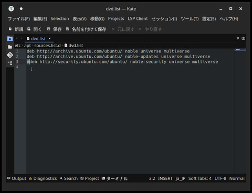
Task: Open the project tree sidebar icon
Action: 10,63
